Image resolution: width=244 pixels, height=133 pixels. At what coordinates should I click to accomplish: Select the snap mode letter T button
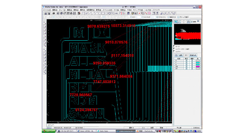(x=80, y=17)
